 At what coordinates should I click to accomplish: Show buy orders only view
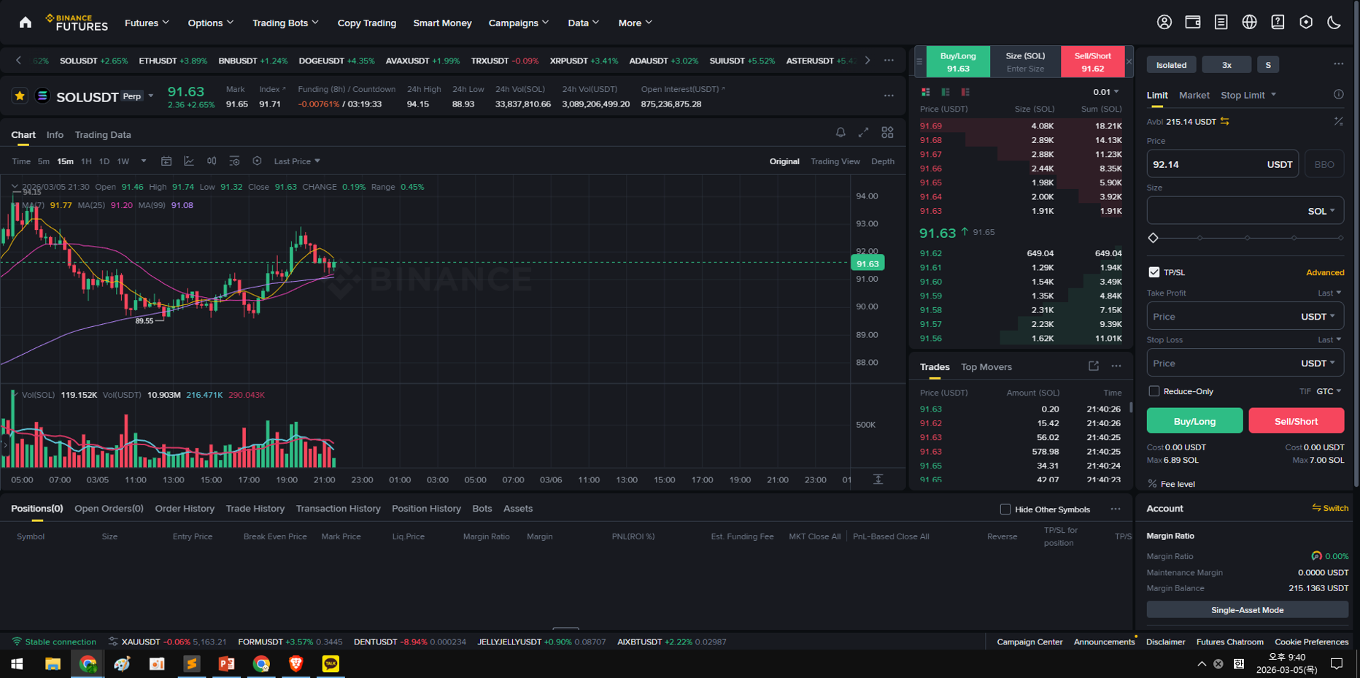[946, 92]
